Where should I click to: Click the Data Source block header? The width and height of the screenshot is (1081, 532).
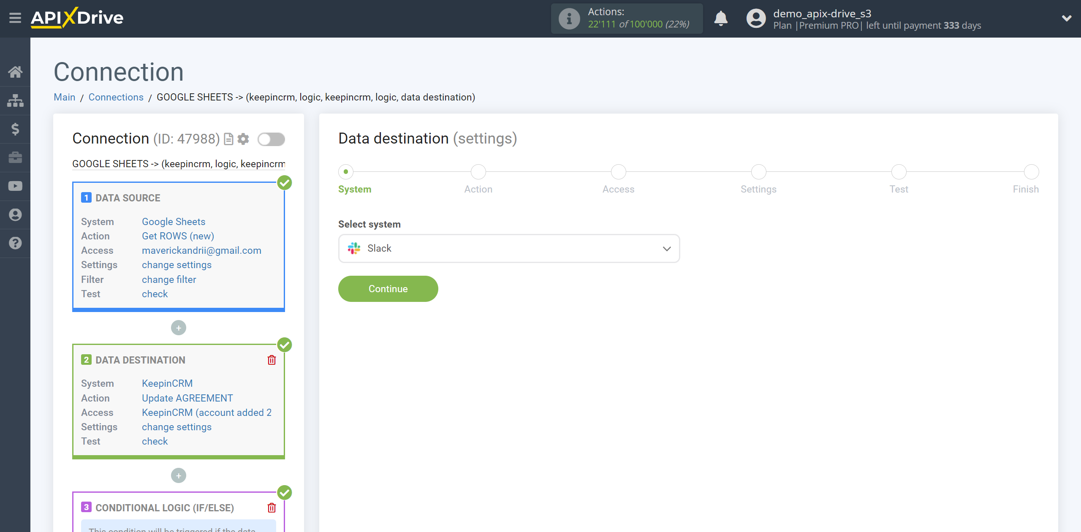click(x=128, y=198)
